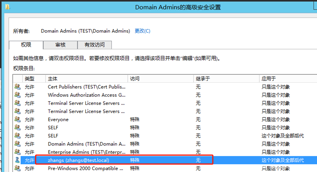Select the zhangs (zhangs@test.local) permission entry

78,160
